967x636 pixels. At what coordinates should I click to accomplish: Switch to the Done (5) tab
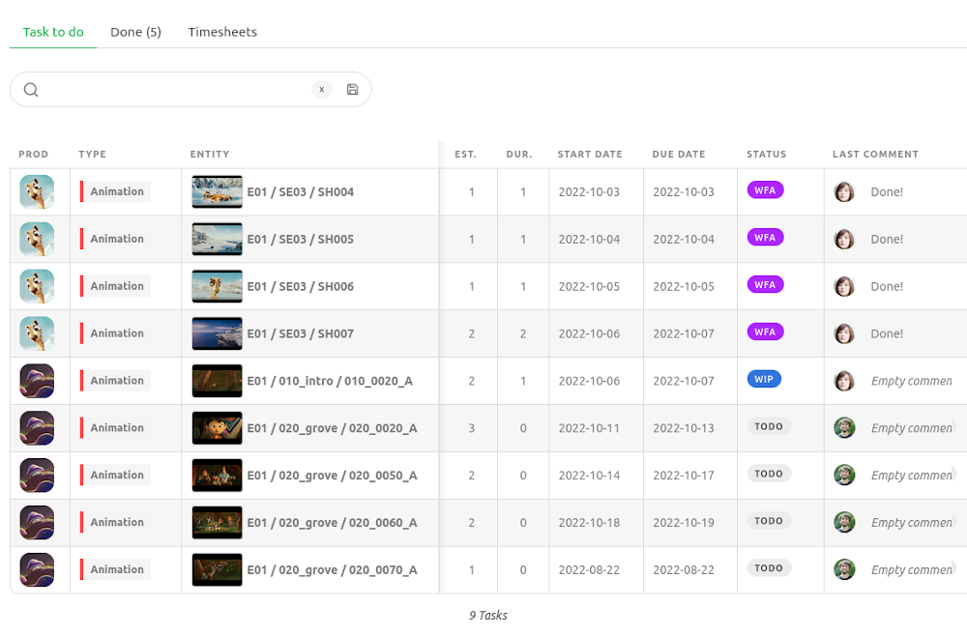[135, 32]
